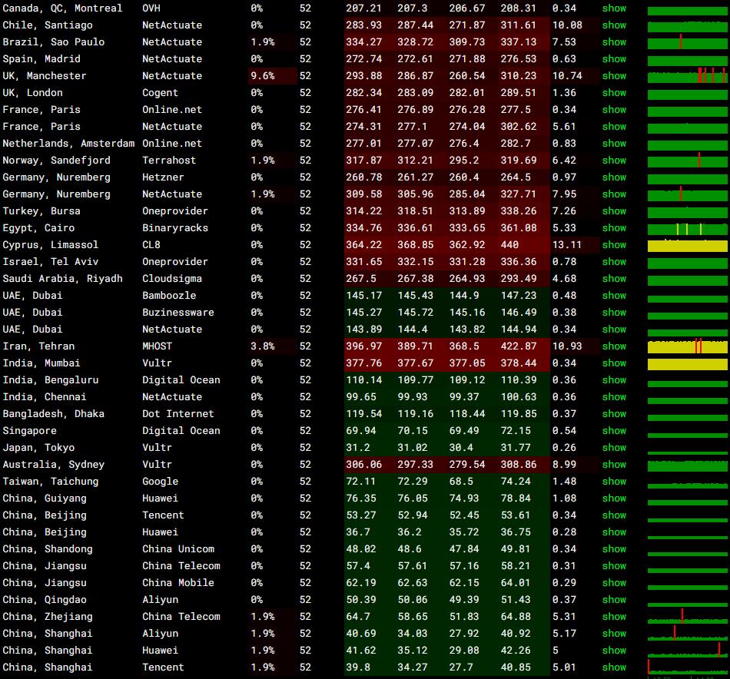Click the show link for Canada, QC, Montreal OVH
730x679 pixels.
point(614,8)
